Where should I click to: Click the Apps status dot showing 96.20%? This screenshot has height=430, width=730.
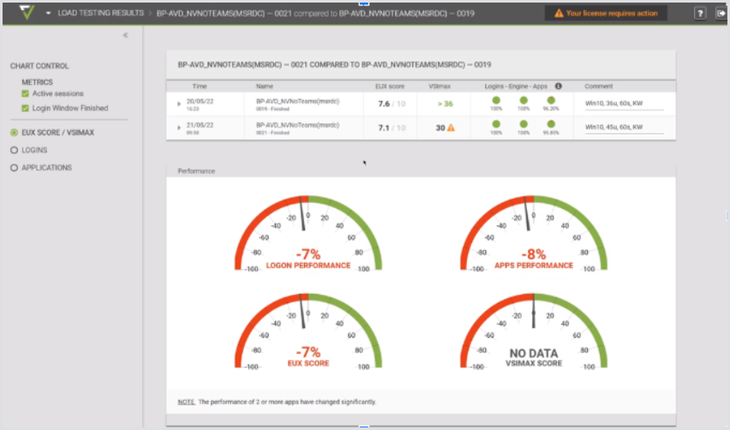click(x=551, y=101)
